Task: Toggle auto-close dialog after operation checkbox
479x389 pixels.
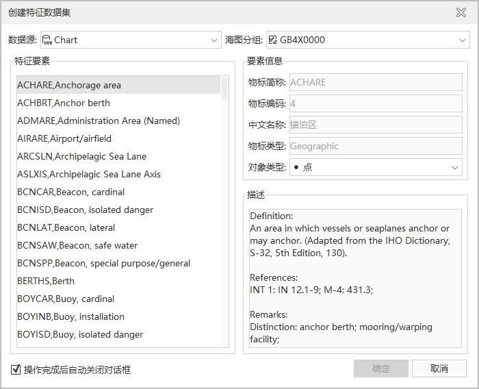Action: tap(16, 370)
